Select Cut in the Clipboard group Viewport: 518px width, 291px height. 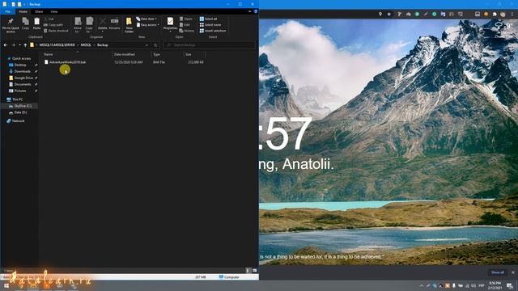tap(49, 19)
